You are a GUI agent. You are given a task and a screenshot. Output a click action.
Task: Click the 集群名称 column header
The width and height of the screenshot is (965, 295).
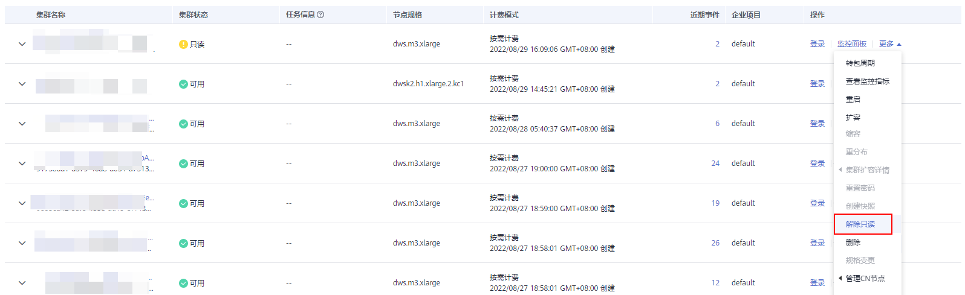[51, 14]
